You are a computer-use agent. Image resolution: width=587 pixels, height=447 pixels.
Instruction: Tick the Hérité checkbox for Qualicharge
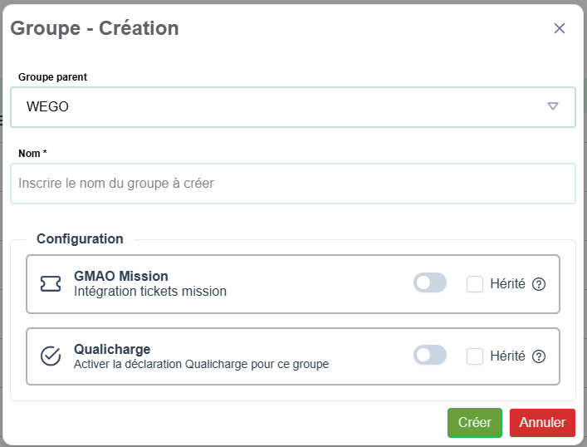pos(475,356)
